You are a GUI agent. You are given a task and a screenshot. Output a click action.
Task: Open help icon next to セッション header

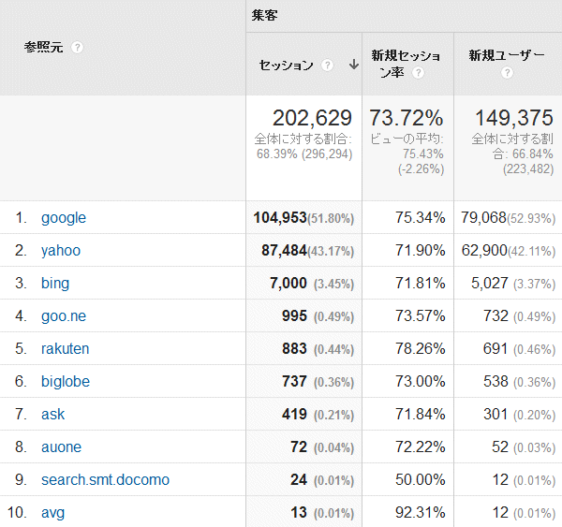click(x=327, y=66)
